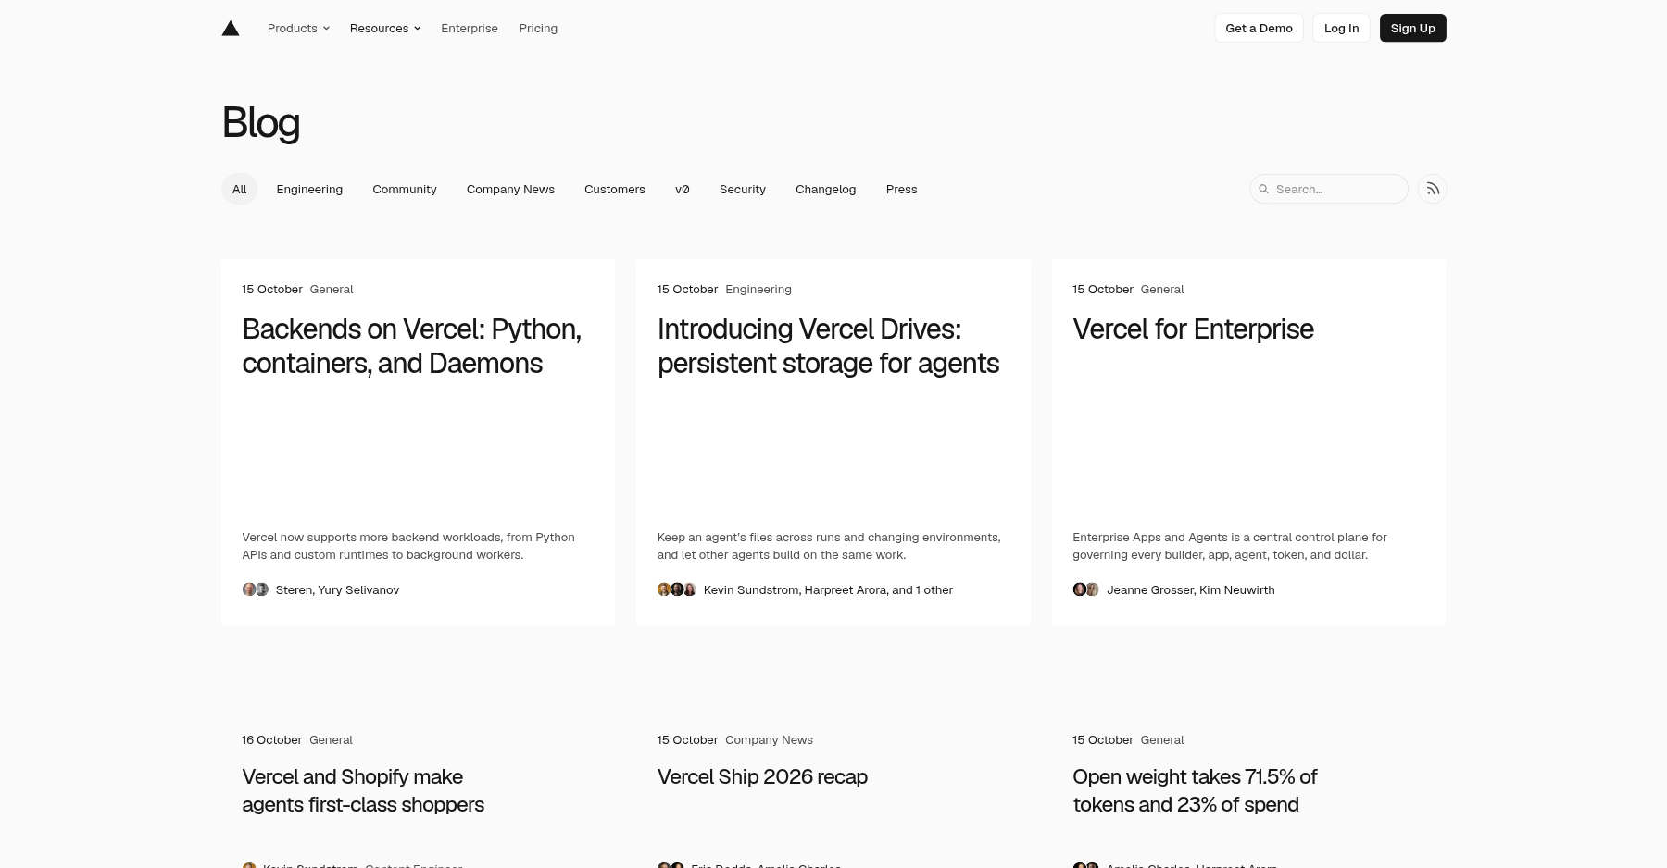Expand the Resources dropdown menu
The width and height of the screenshot is (1667, 868).
pos(385,28)
